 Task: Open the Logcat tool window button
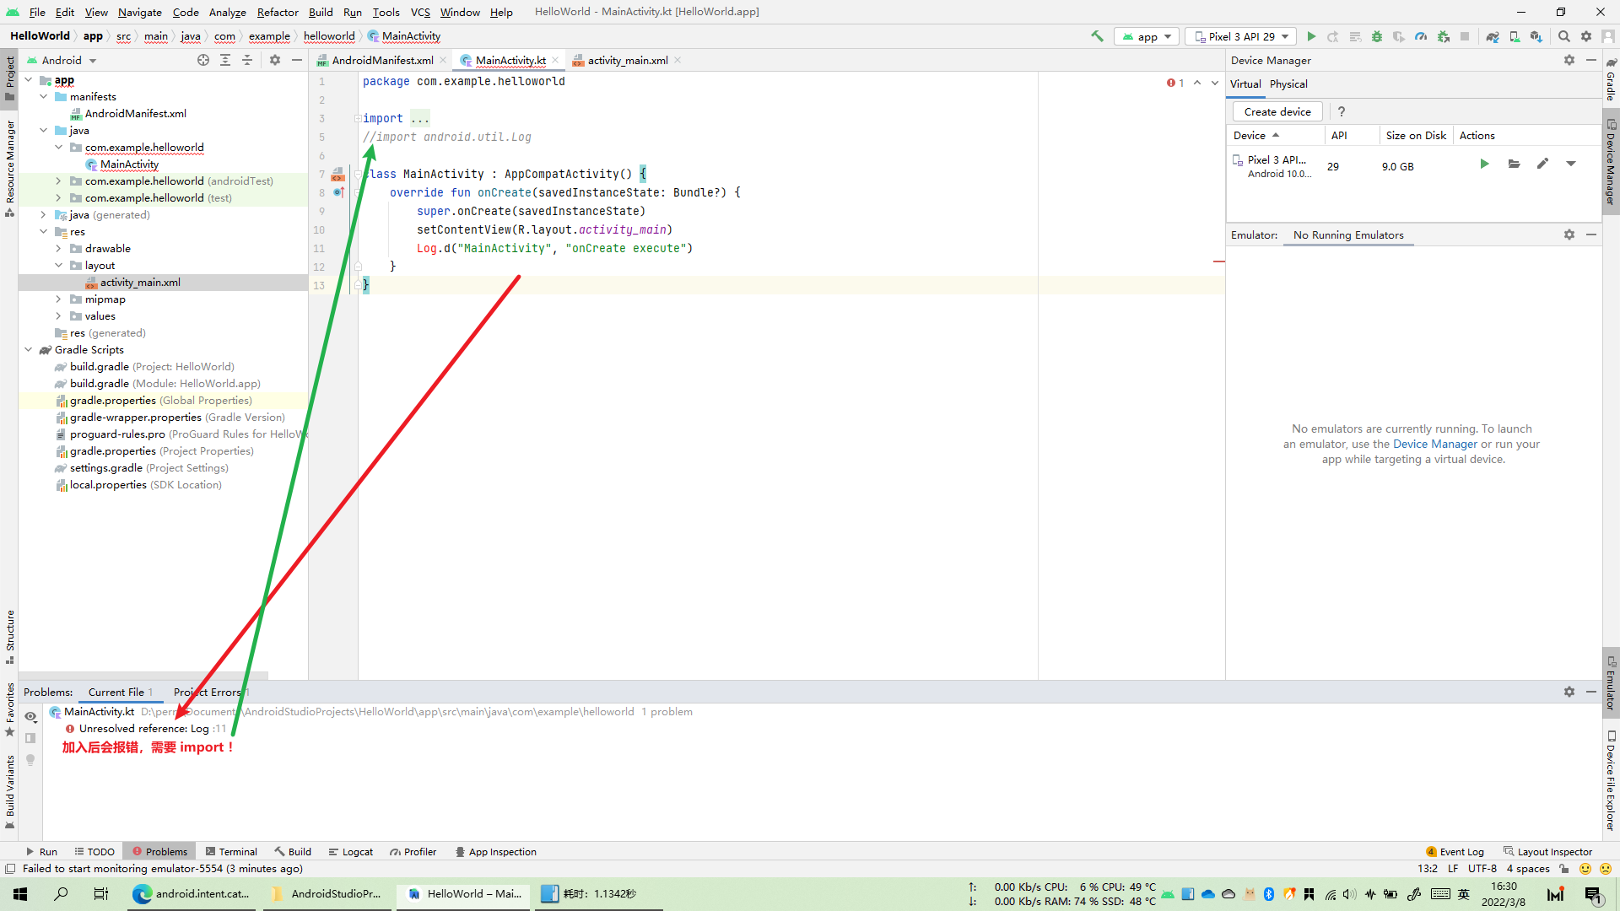(x=350, y=851)
